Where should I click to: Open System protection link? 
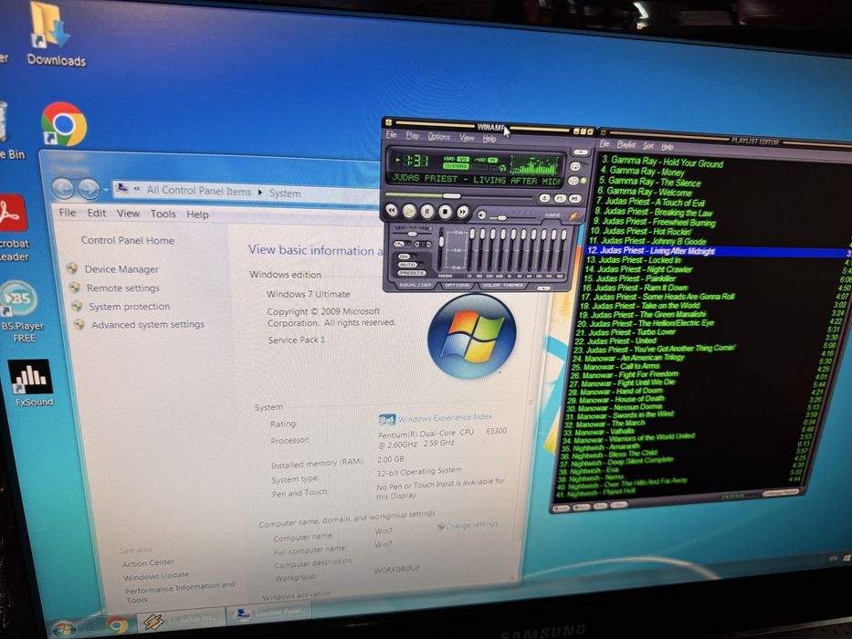coord(130,307)
